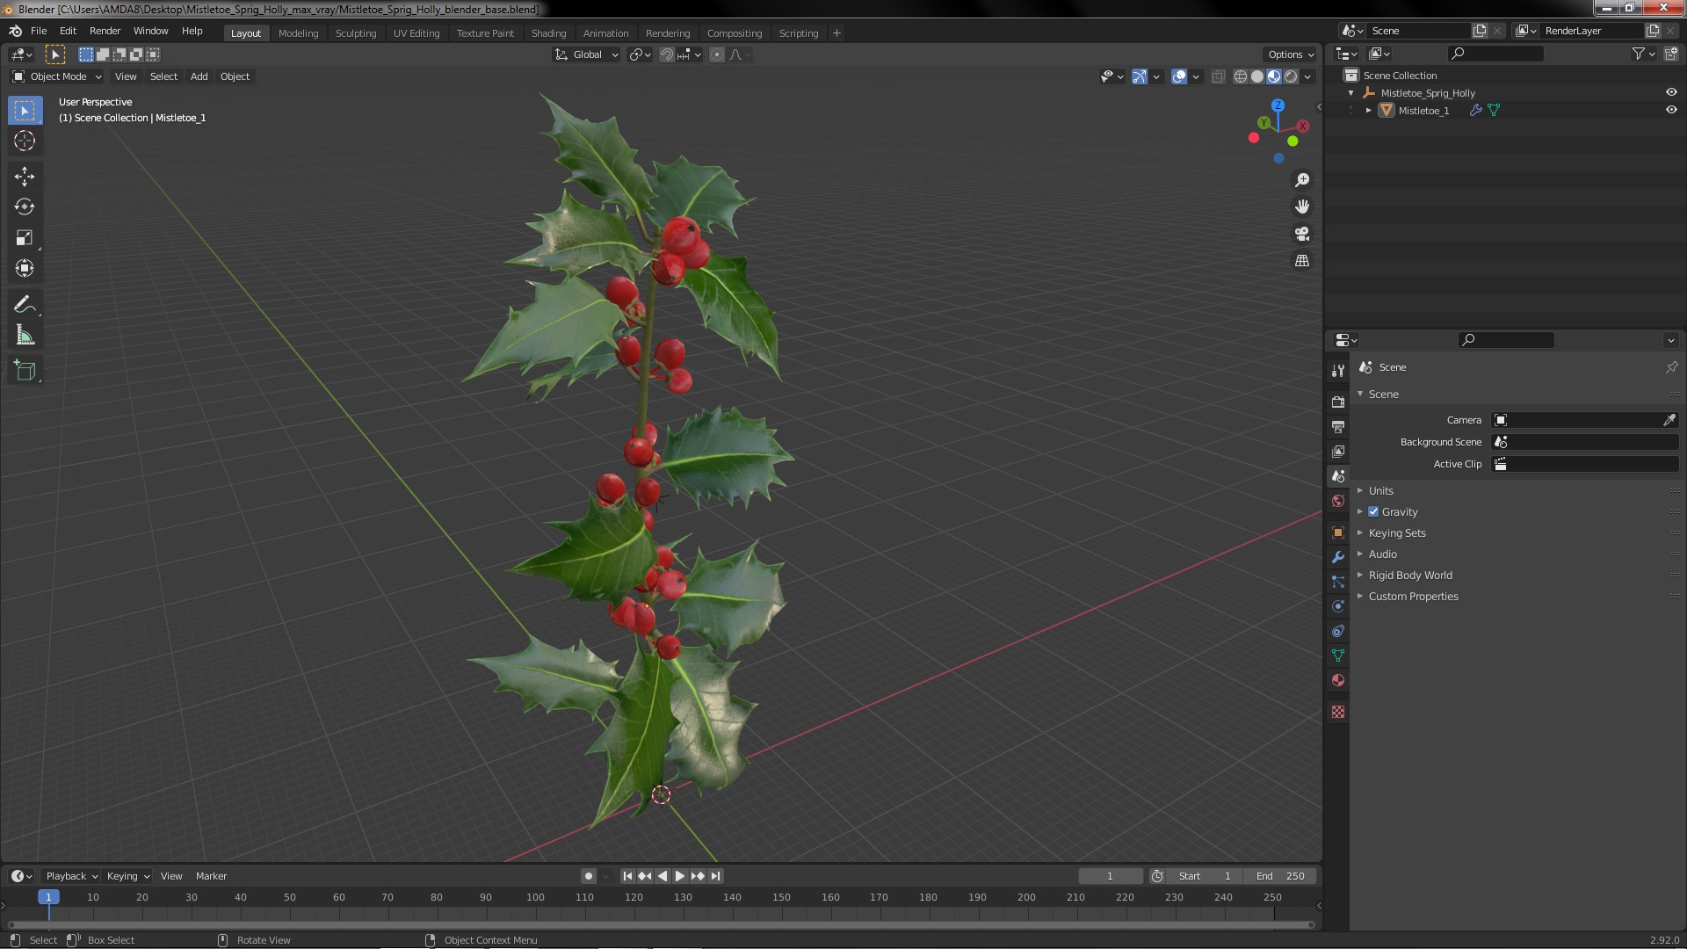Pin the Scene properties panel
Screen dimensions: 1687x949
pyautogui.click(x=1671, y=367)
